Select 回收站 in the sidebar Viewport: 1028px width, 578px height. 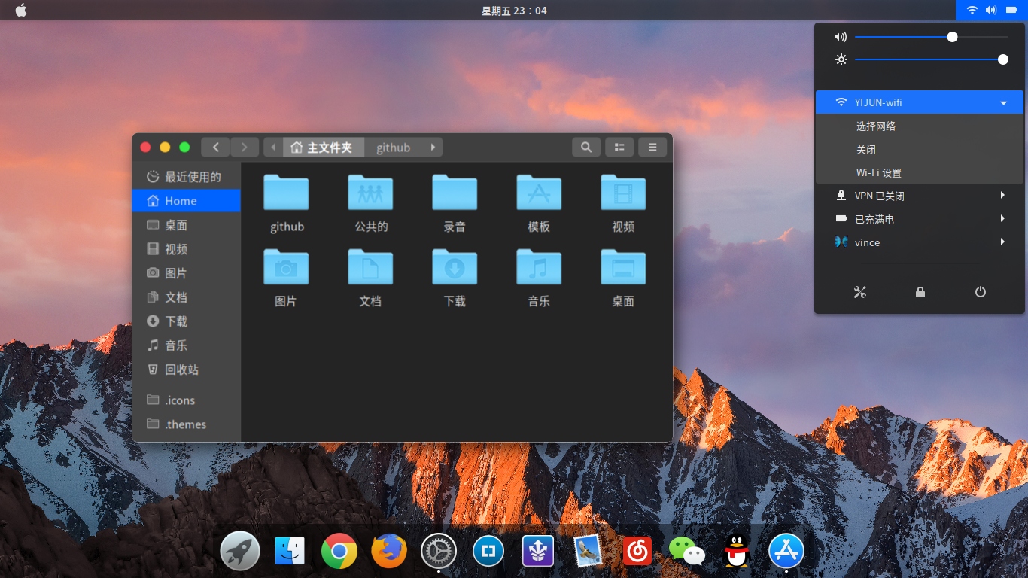coord(181,370)
